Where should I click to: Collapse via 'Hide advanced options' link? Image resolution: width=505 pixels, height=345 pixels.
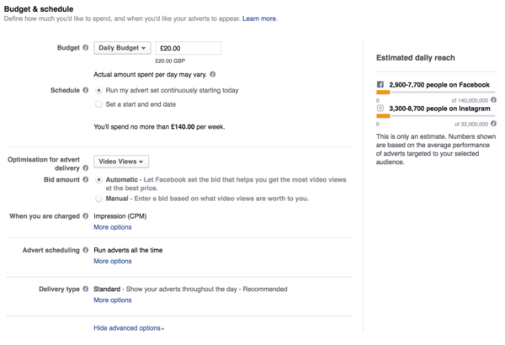click(129, 328)
